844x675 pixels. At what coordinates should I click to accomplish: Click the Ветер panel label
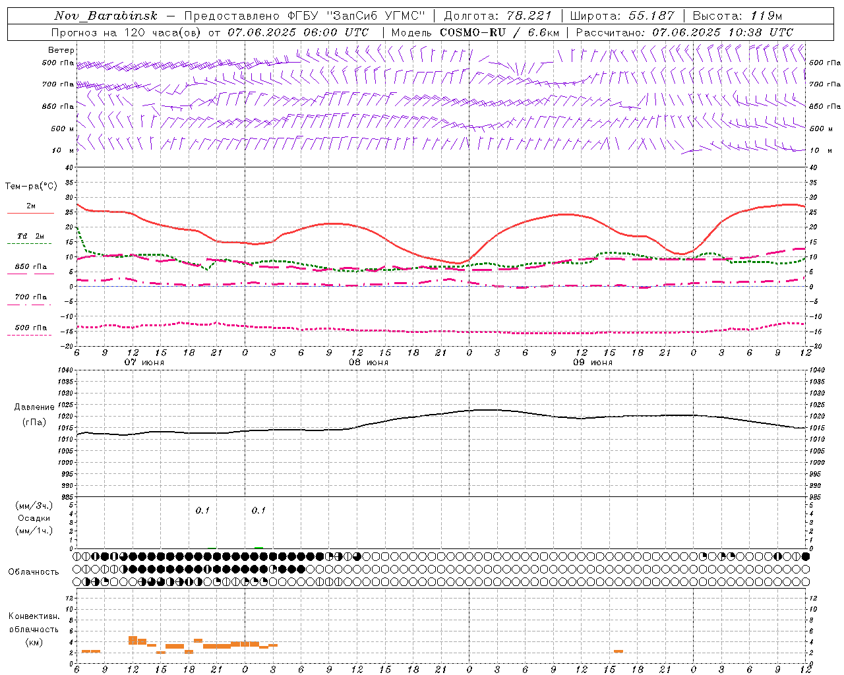(x=61, y=50)
